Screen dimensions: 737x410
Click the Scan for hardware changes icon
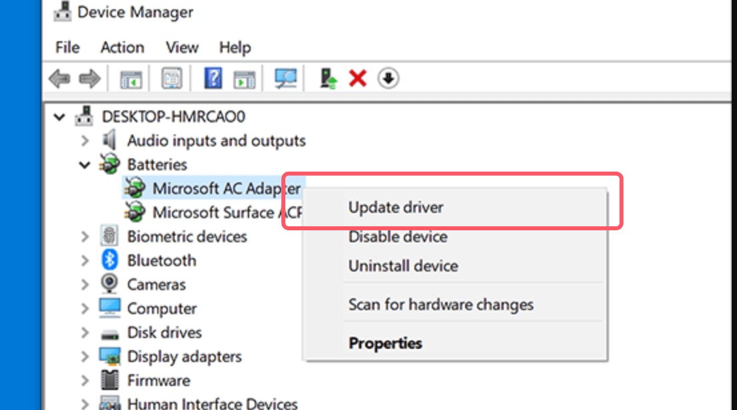(x=285, y=78)
